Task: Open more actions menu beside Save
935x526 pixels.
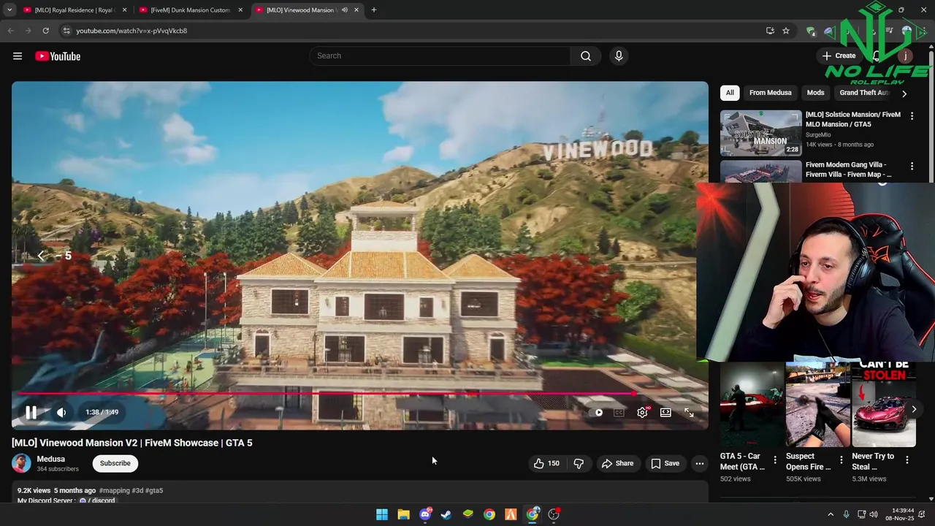Action: tap(699, 463)
